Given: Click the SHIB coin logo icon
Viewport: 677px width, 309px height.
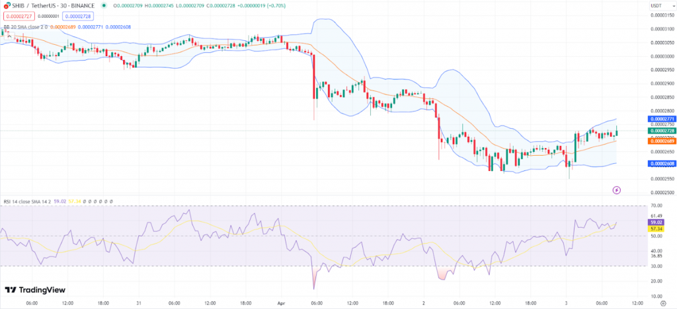Looking at the screenshot, I should pyautogui.click(x=5, y=5).
